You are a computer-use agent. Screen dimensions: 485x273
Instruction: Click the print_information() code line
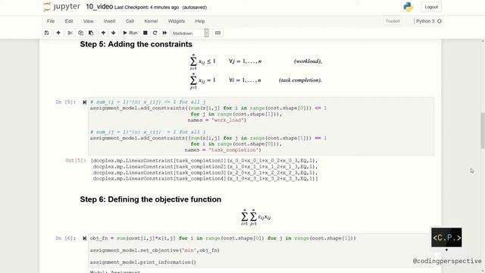click(143, 262)
